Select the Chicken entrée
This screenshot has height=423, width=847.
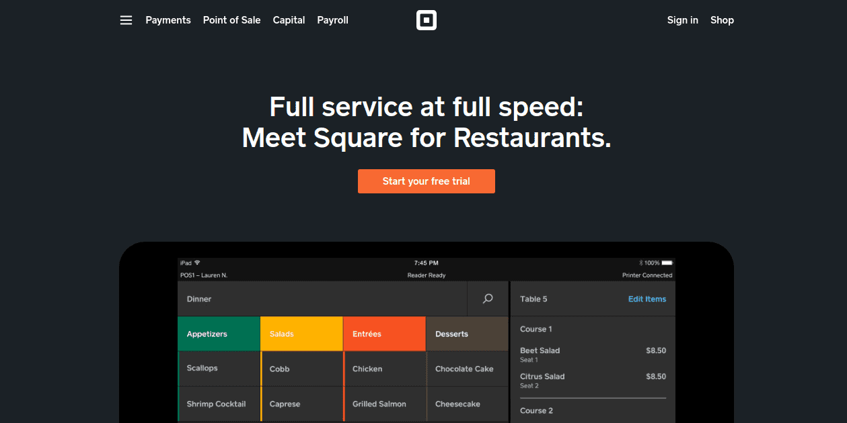[384, 369]
